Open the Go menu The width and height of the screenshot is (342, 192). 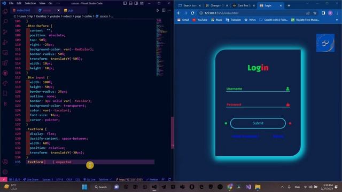pos(50,3)
